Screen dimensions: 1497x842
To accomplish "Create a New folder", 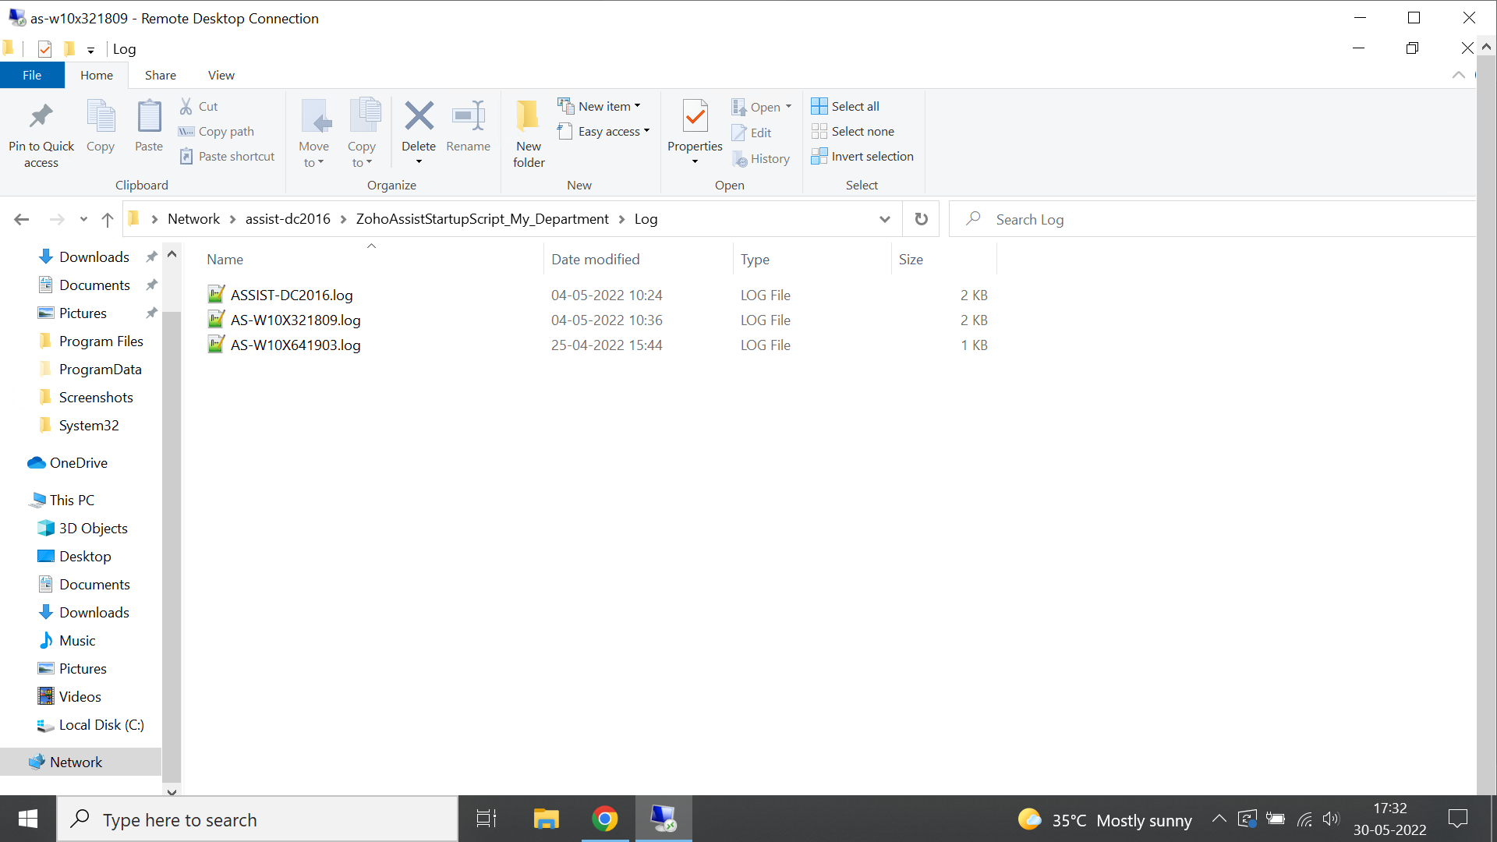I will coord(528,133).
